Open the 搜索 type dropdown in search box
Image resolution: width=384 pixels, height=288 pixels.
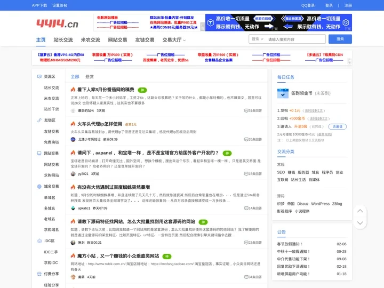click(258, 39)
